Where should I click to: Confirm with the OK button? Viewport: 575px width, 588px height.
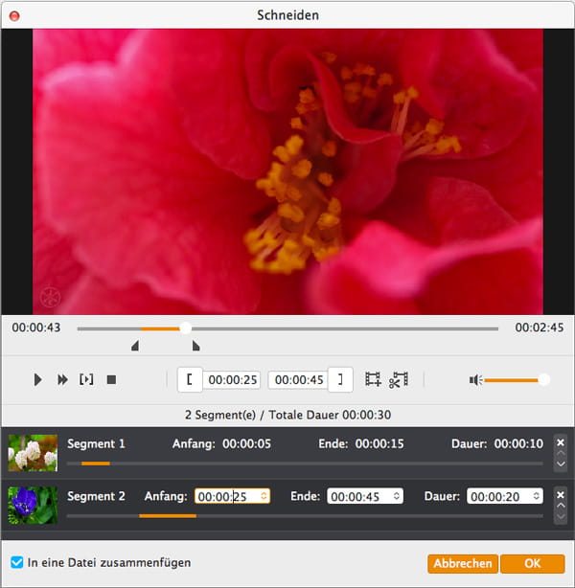tap(532, 564)
